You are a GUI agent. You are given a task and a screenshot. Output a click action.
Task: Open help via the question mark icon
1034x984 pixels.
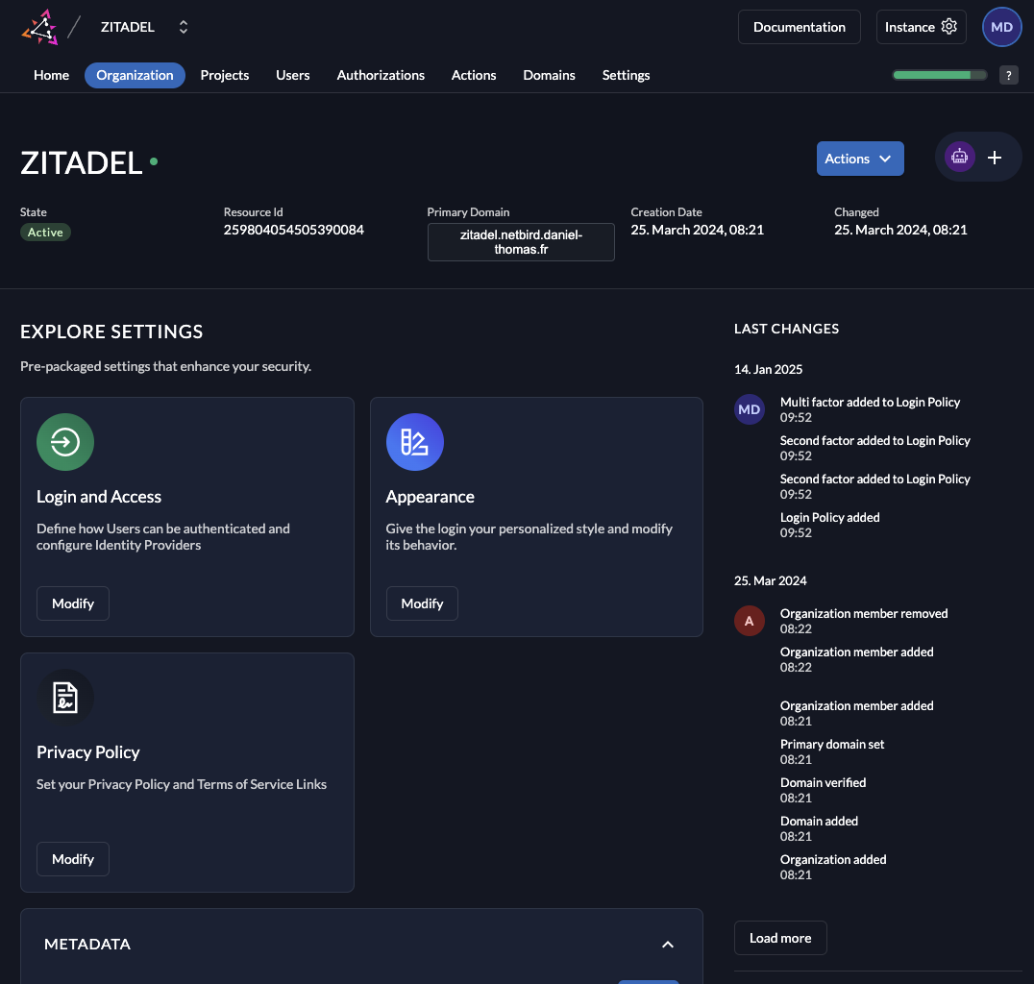click(x=1008, y=74)
